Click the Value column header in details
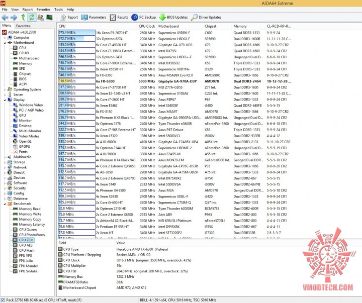The image size is (362, 303). tap(171, 243)
